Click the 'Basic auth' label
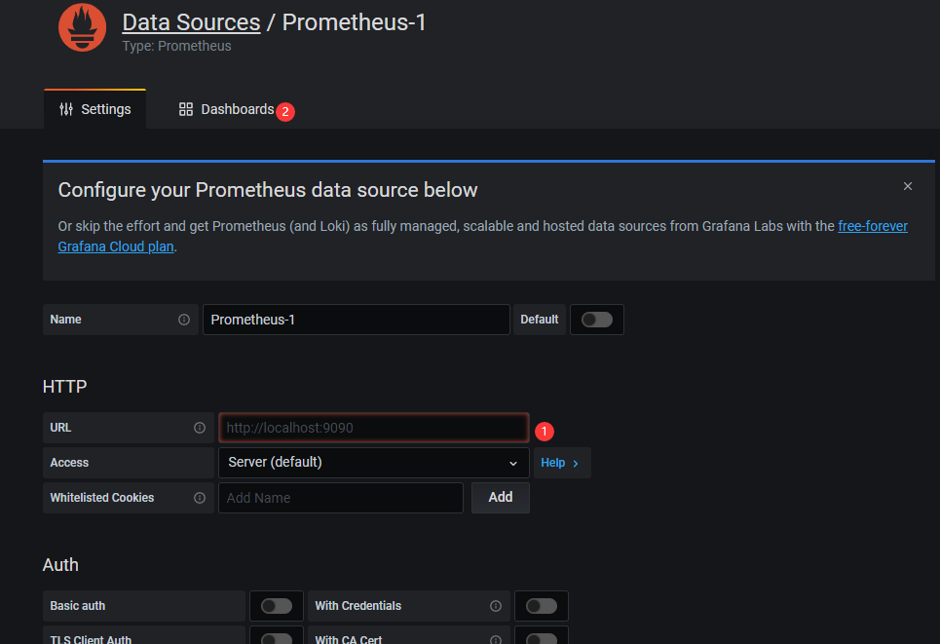 point(77,606)
